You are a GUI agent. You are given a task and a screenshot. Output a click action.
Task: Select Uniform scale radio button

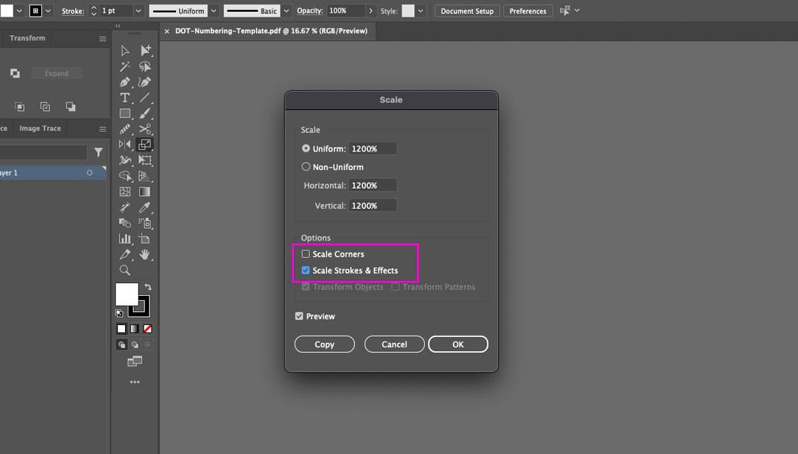pyautogui.click(x=306, y=148)
